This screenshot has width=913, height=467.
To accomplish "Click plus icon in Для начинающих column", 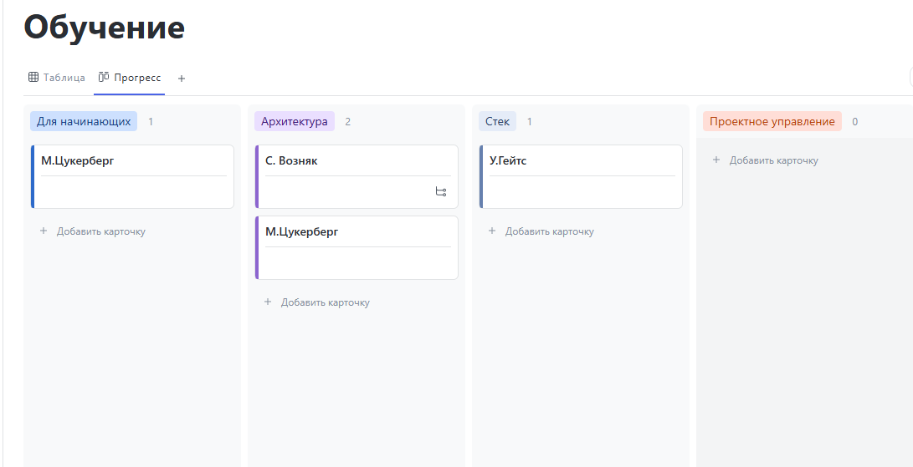I will [44, 231].
